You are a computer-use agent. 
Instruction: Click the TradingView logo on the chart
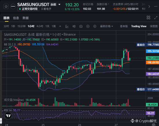pyautogui.click(x=8, y=116)
